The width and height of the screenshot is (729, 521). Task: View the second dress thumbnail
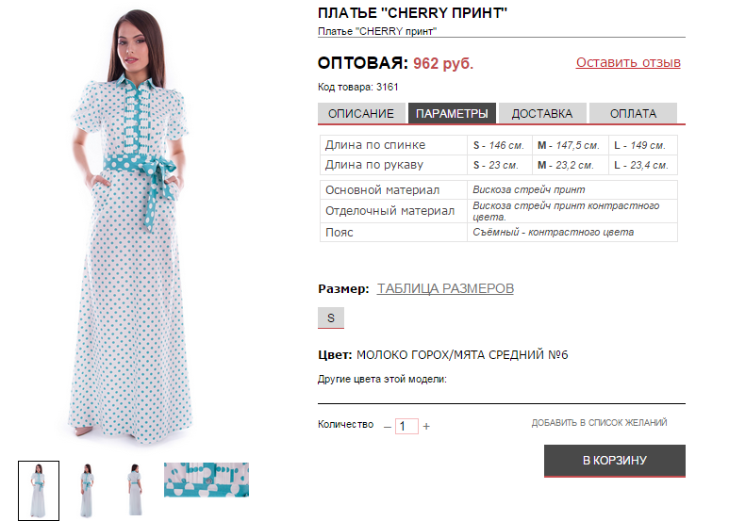click(88, 490)
